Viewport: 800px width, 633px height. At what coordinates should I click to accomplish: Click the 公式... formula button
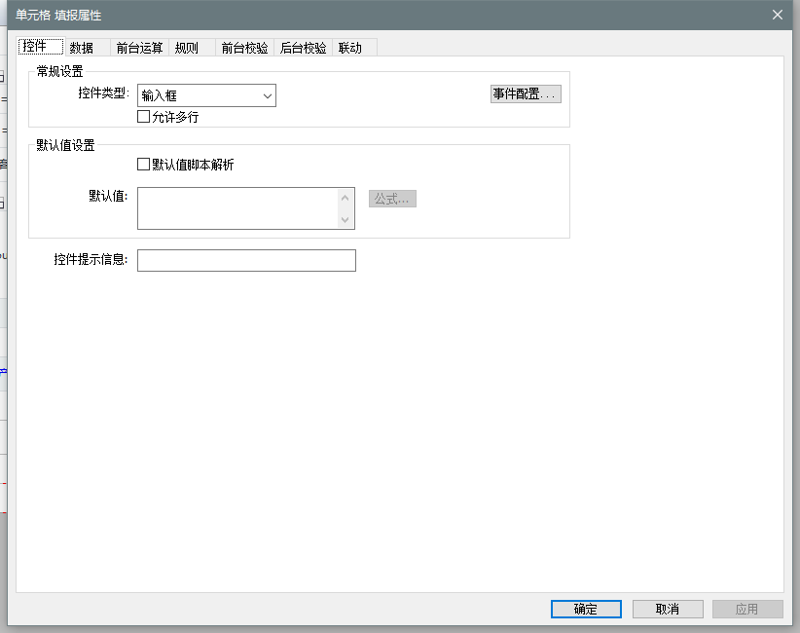392,199
